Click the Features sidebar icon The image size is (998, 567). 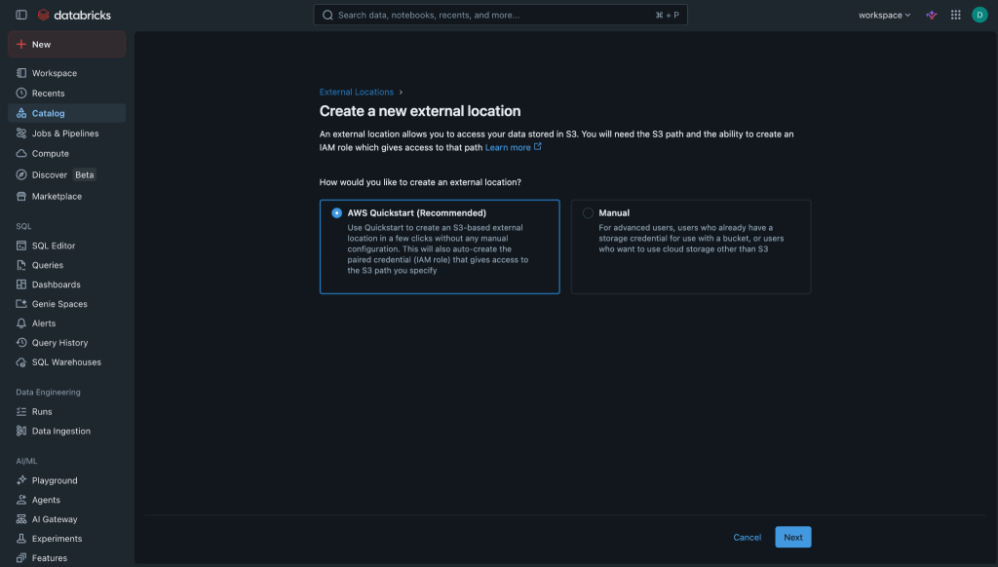tap(21, 558)
